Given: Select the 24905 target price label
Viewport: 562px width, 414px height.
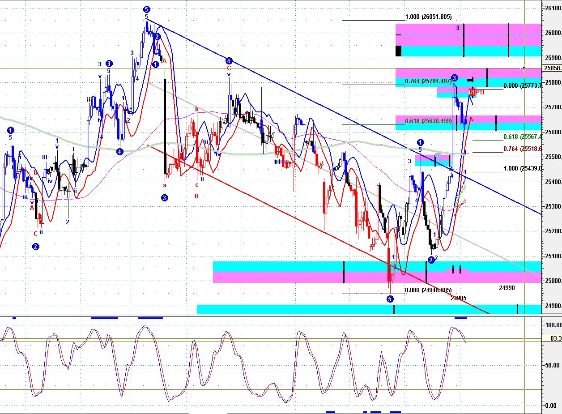Looking at the screenshot, I should point(459,298).
